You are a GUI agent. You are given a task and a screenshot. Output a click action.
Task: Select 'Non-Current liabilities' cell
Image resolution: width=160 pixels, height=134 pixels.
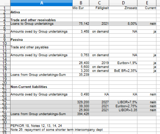(x=41, y=87)
